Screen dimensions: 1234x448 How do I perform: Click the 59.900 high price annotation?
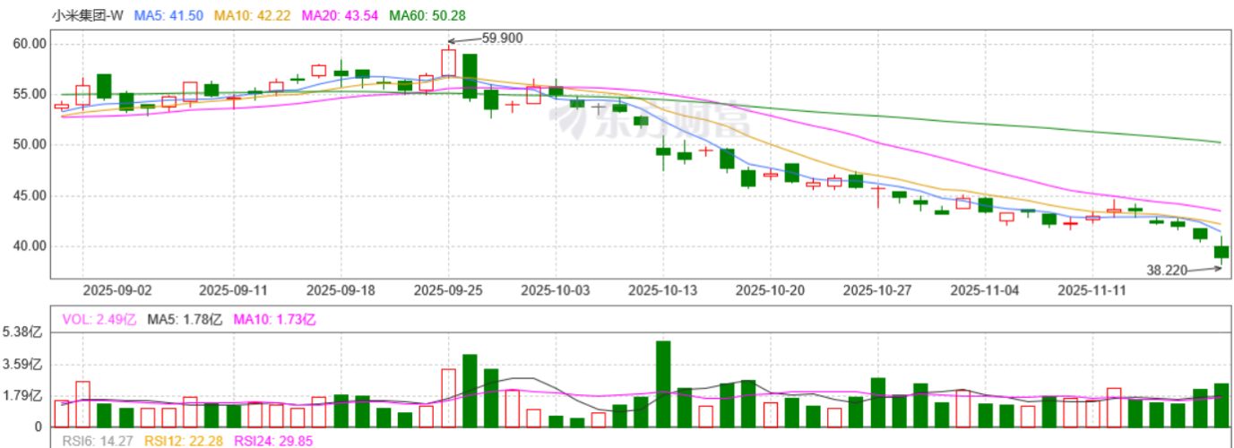pos(503,38)
